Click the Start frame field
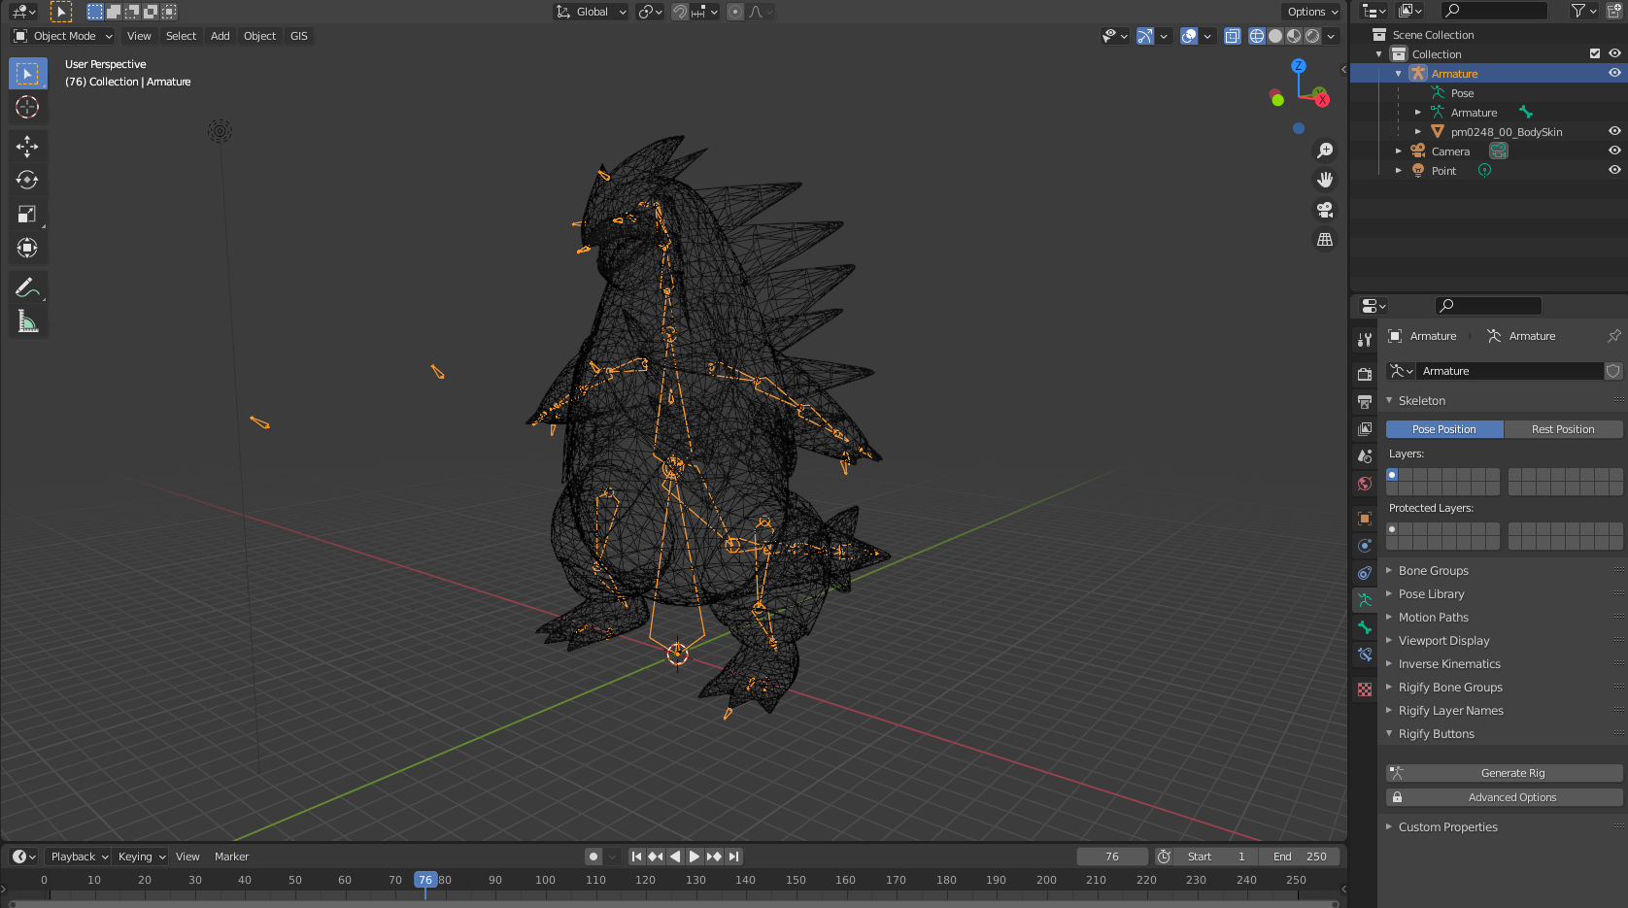Image resolution: width=1628 pixels, height=908 pixels. click(x=1216, y=857)
